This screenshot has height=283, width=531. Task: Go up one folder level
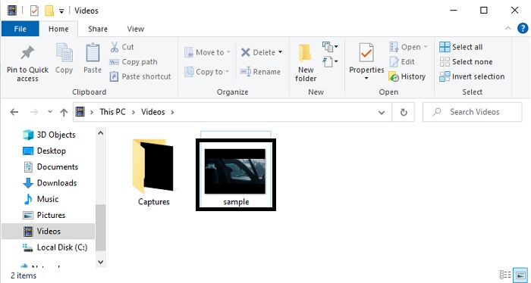(x=64, y=112)
